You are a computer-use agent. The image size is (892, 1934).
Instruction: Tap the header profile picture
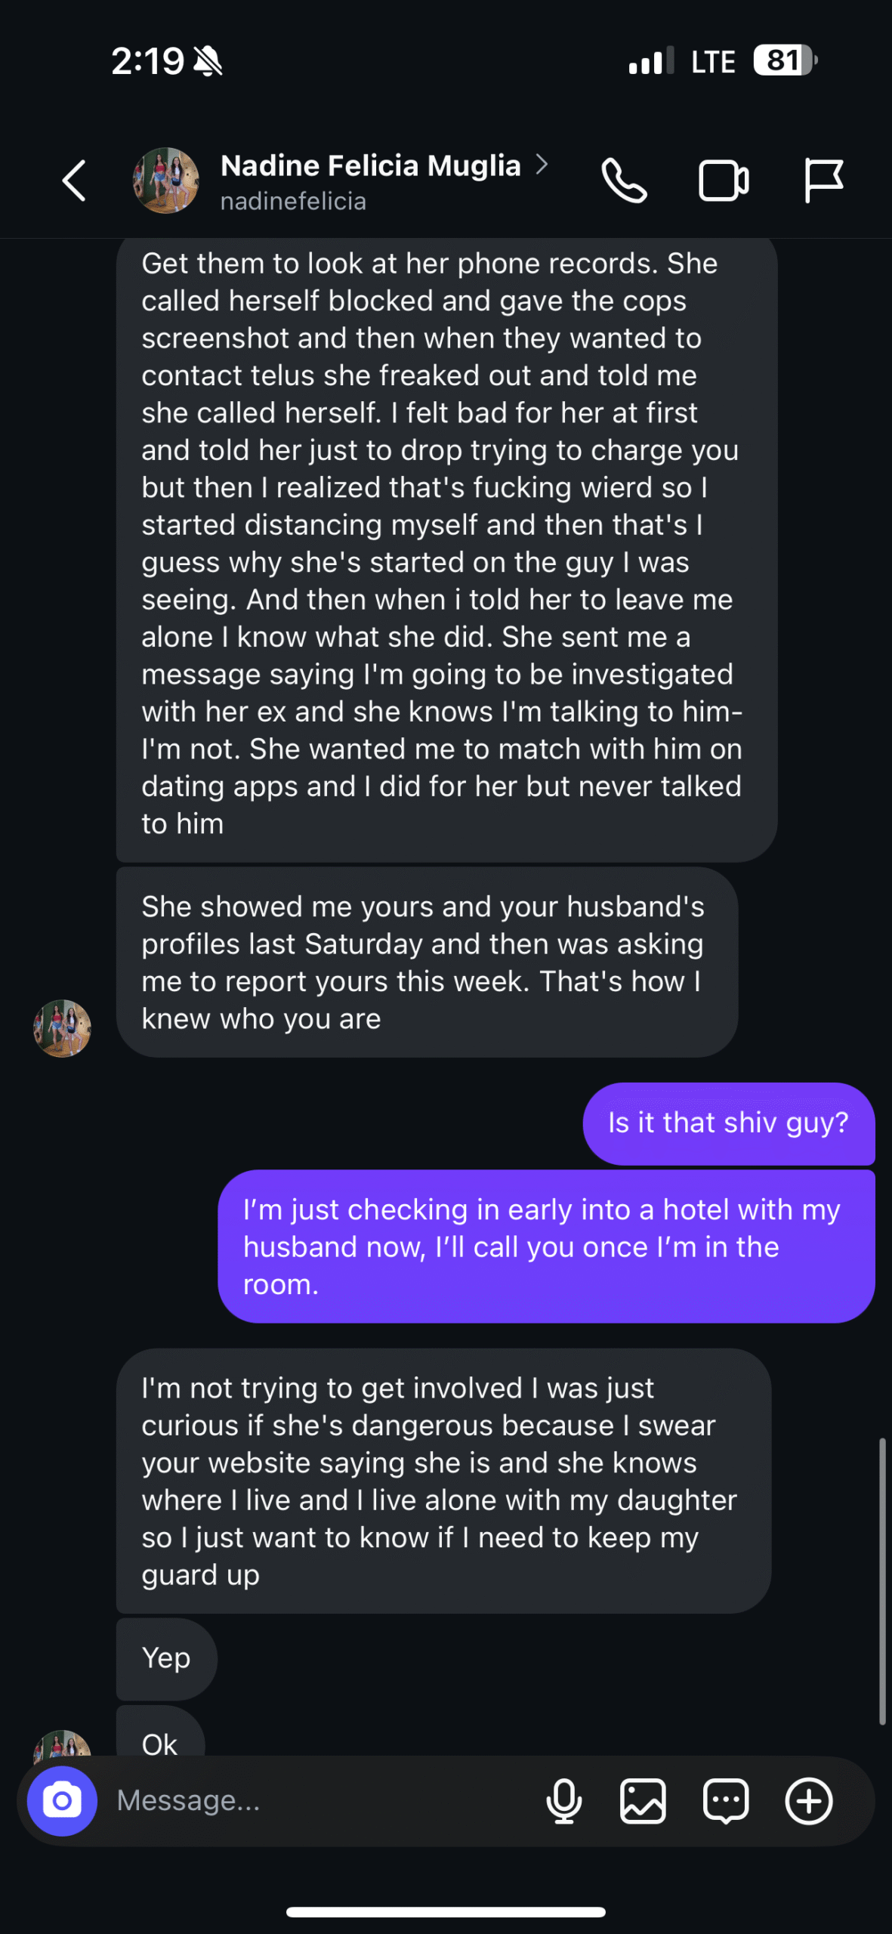[165, 181]
